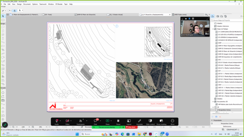The width and height of the screenshot is (244, 137).
Task: Switch Zoom video panel to gallery grid view
Action: coord(193,19)
